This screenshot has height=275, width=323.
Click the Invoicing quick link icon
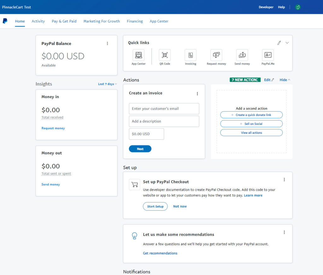[x=191, y=55]
